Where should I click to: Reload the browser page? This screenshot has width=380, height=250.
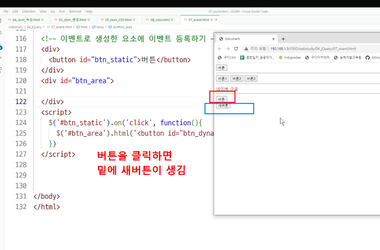(x=236, y=49)
